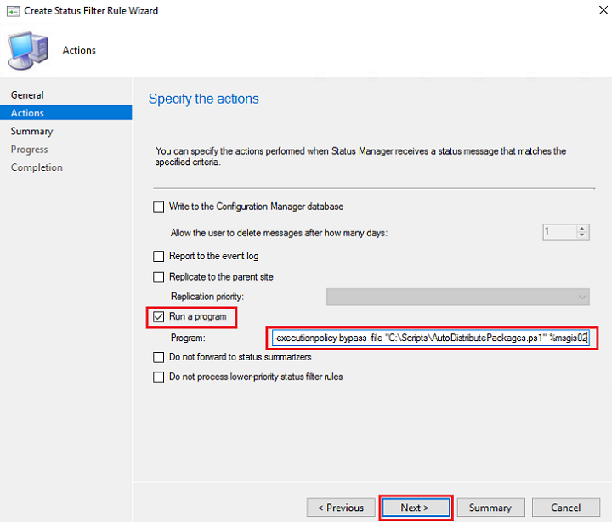Enable Write to the Configuration Manager database
The height and width of the screenshot is (522, 612).
click(158, 207)
